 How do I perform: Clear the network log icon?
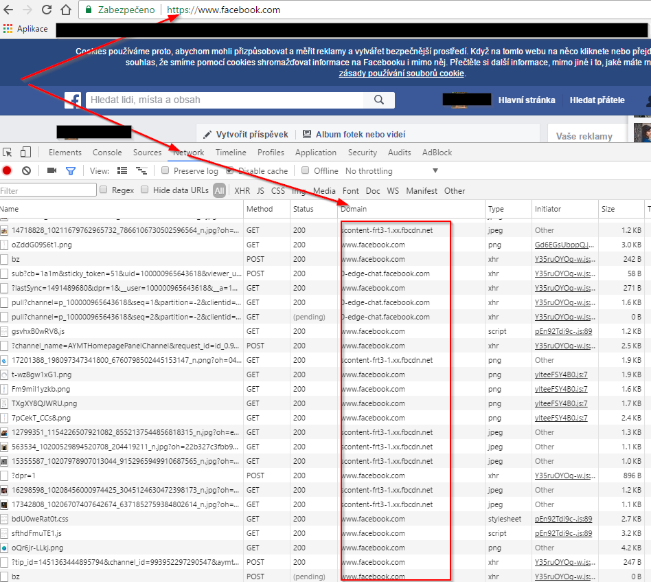27,170
